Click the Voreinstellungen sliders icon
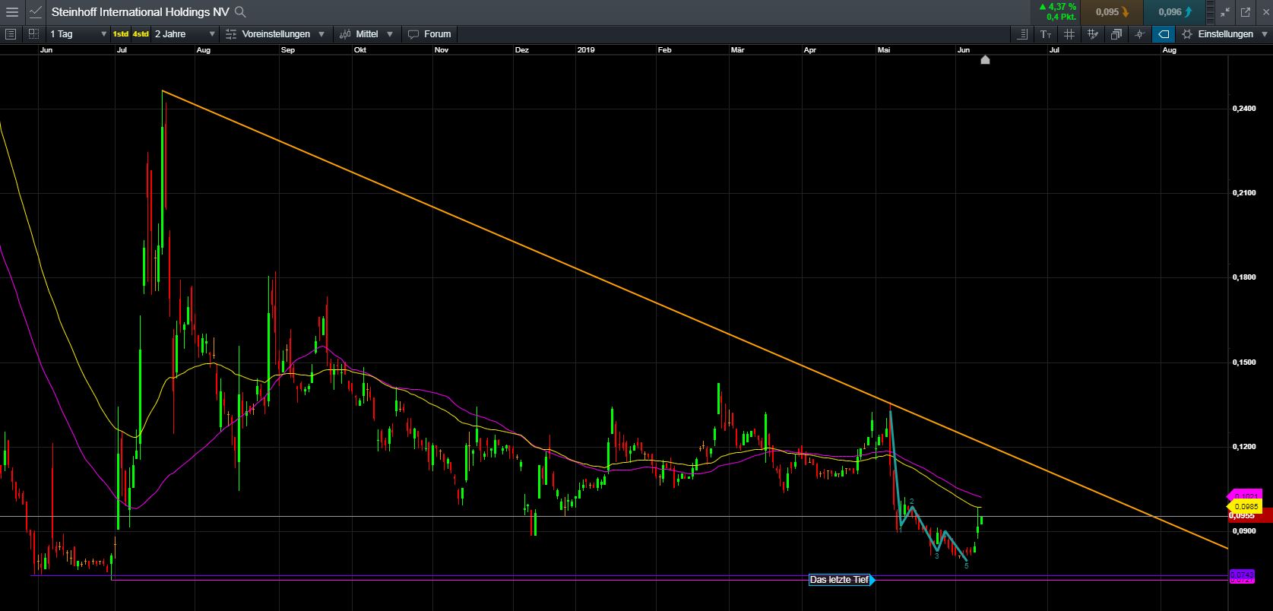Viewport: 1273px width, 611px height. point(231,34)
